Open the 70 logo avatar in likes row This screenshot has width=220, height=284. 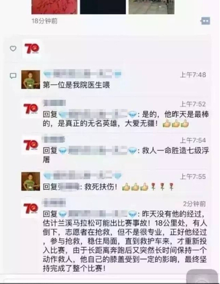click(32, 49)
